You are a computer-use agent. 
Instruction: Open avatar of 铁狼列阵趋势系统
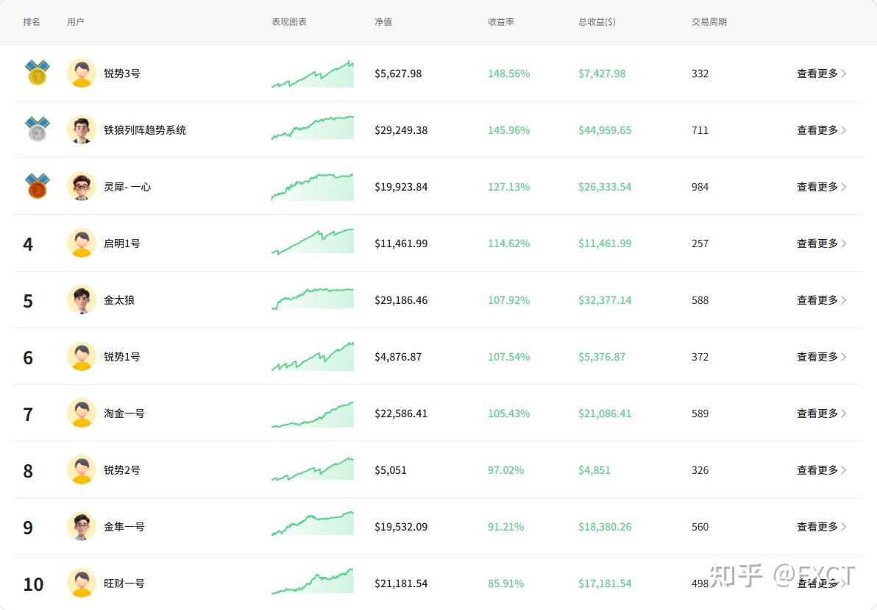(82, 130)
